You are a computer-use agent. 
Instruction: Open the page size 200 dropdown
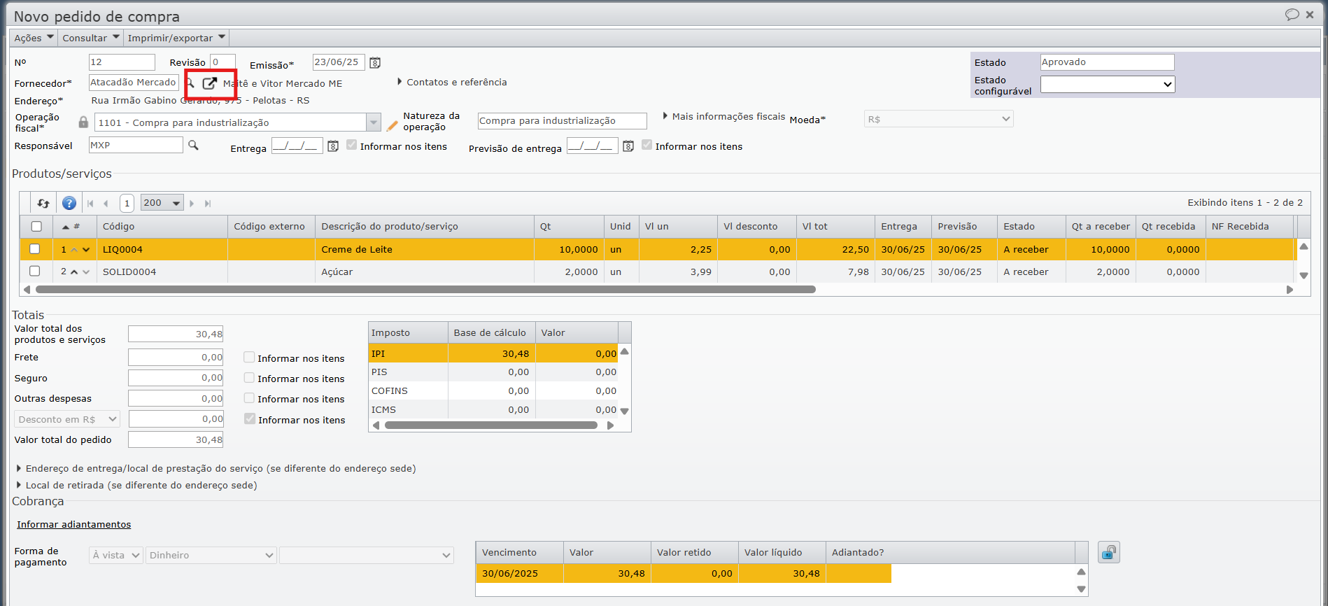162,203
